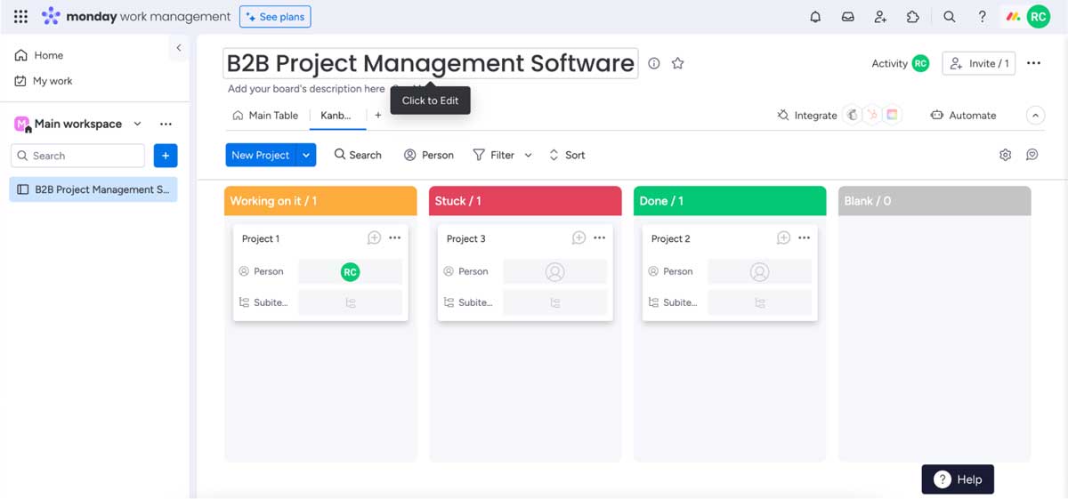Click the RC profile avatar in top bar
This screenshot has height=499, width=1068.
[1039, 16]
